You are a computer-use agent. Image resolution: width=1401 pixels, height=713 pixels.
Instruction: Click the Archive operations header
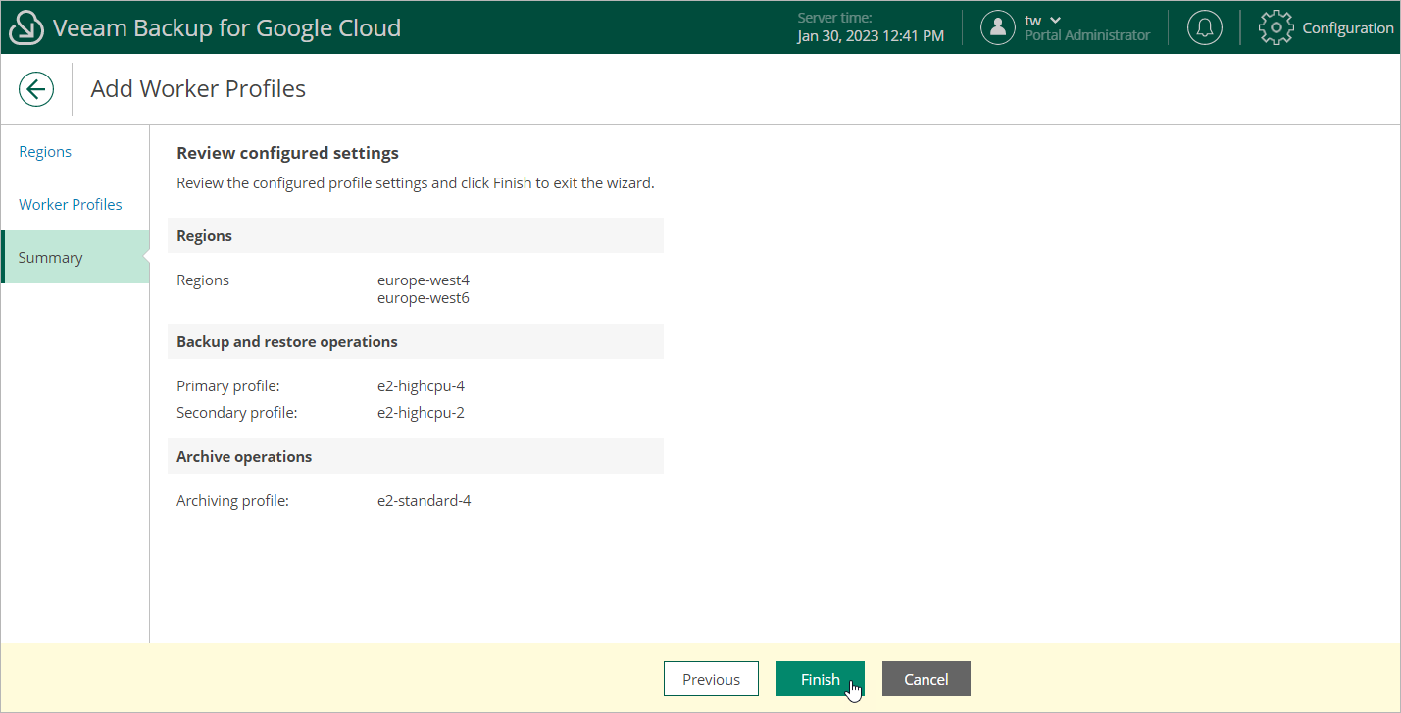(416, 456)
